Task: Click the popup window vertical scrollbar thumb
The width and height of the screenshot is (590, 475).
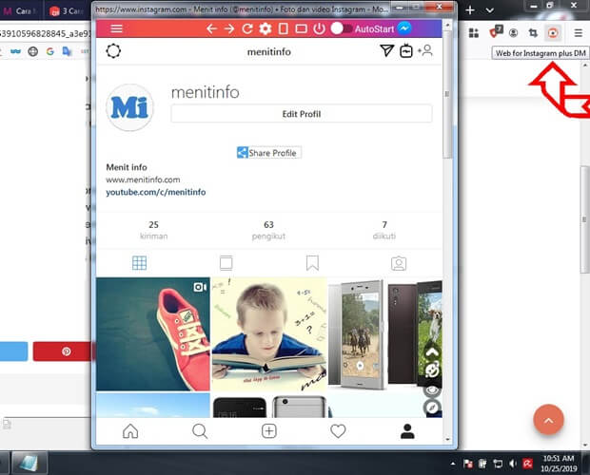Action: point(447,94)
